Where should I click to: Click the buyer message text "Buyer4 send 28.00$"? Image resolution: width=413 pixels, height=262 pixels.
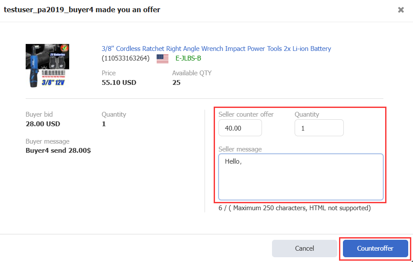click(x=58, y=151)
